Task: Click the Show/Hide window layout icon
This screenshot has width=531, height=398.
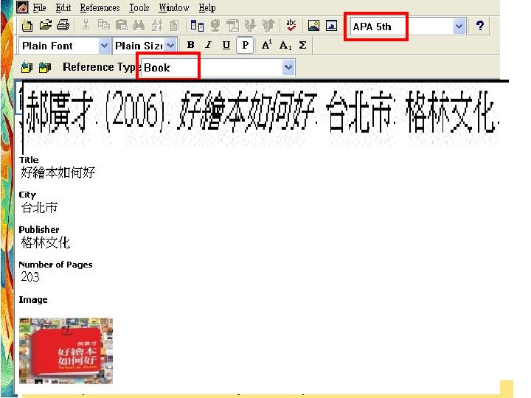Action: pos(197,26)
